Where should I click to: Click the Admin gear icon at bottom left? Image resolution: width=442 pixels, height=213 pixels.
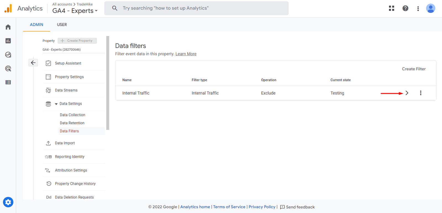tap(8, 202)
